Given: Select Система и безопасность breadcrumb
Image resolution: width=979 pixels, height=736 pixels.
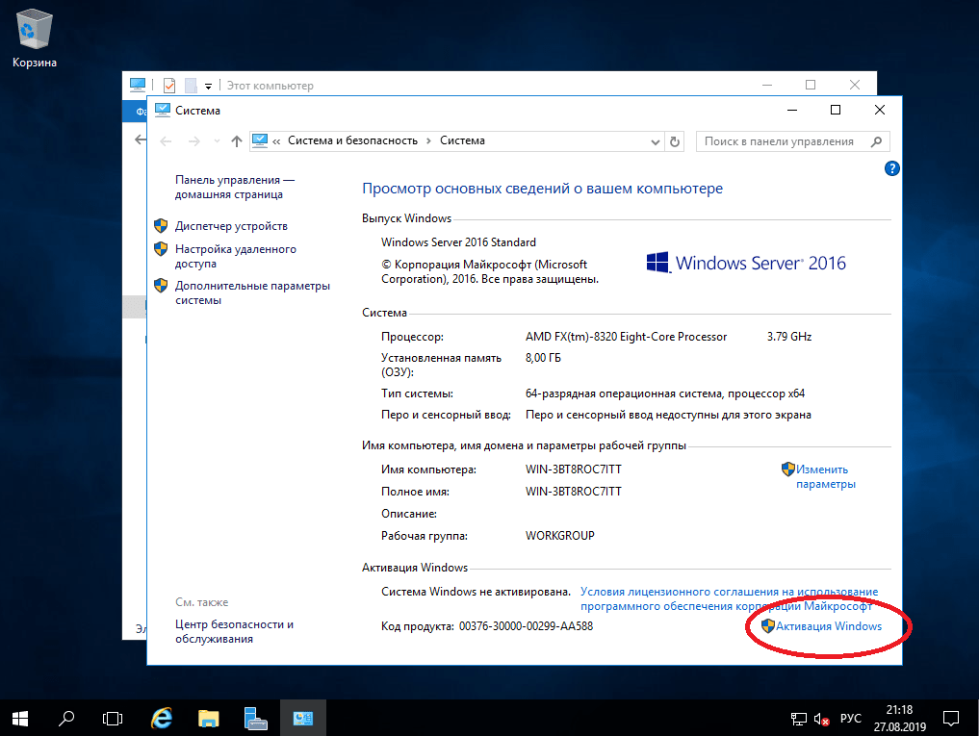Looking at the screenshot, I should pos(352,140).
